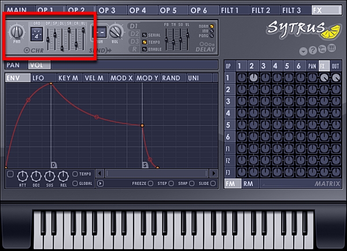Viewport: 347px width, 251px height.
Task: Enable the envelope checkbox beside ATT knob
Action: (x=10, y=174)
